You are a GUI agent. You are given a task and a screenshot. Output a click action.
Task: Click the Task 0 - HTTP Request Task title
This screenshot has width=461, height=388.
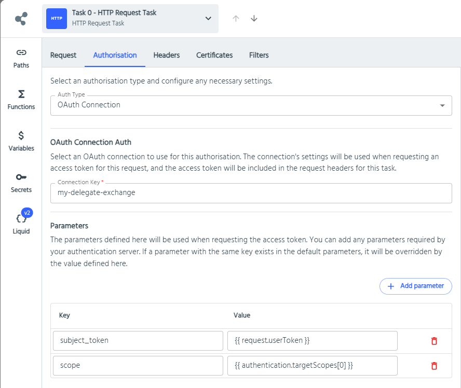tap(114, 12)
